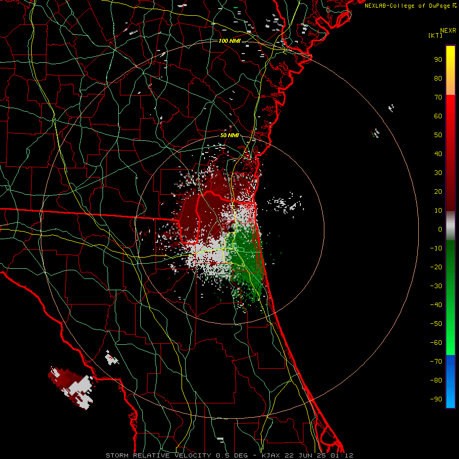Select the 10 knot scale label
The width and height of the screenshot is (459, 459).
click(x=438, y=211)
